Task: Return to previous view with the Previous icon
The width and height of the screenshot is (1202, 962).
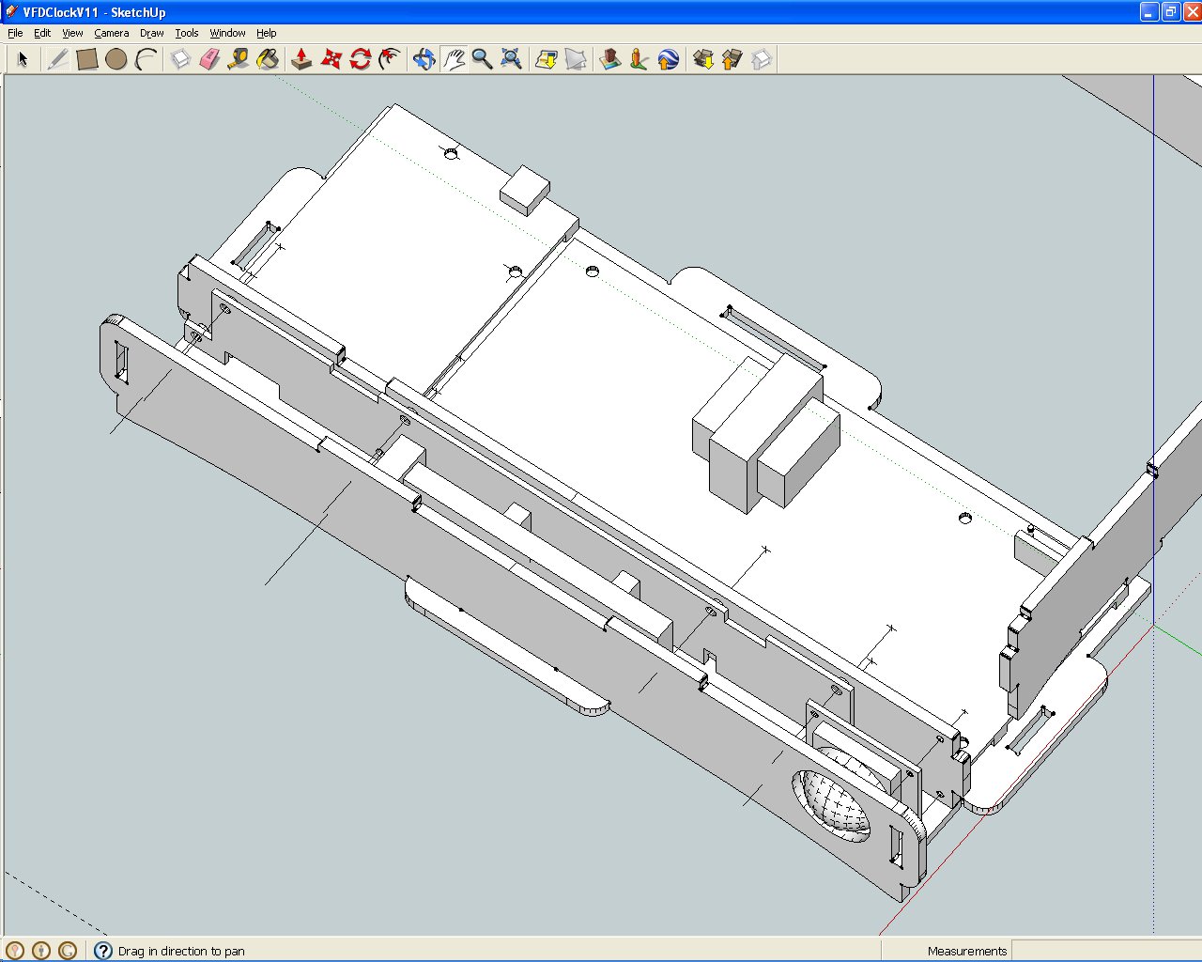Action: 545,58
